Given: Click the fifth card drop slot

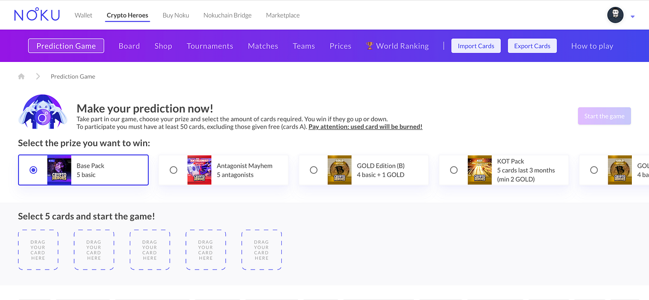Looking at the screenshot, I should (261, 250).
